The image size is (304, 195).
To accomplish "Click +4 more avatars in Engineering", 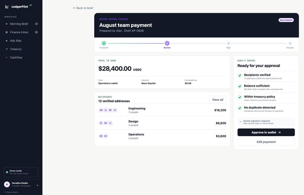I will (x=115, y=110).
